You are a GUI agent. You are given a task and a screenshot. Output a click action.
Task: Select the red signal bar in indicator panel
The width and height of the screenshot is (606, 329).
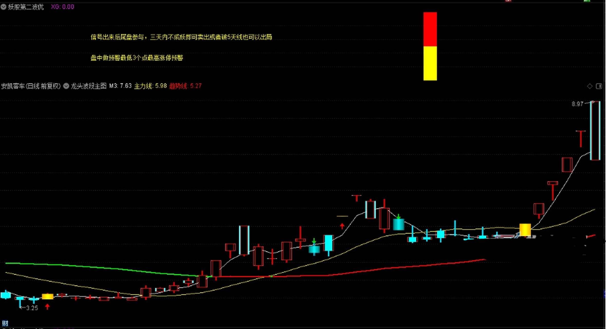coord(430,29)
